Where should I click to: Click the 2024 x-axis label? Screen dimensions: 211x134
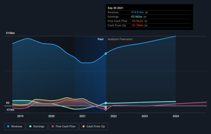(176, 116)
